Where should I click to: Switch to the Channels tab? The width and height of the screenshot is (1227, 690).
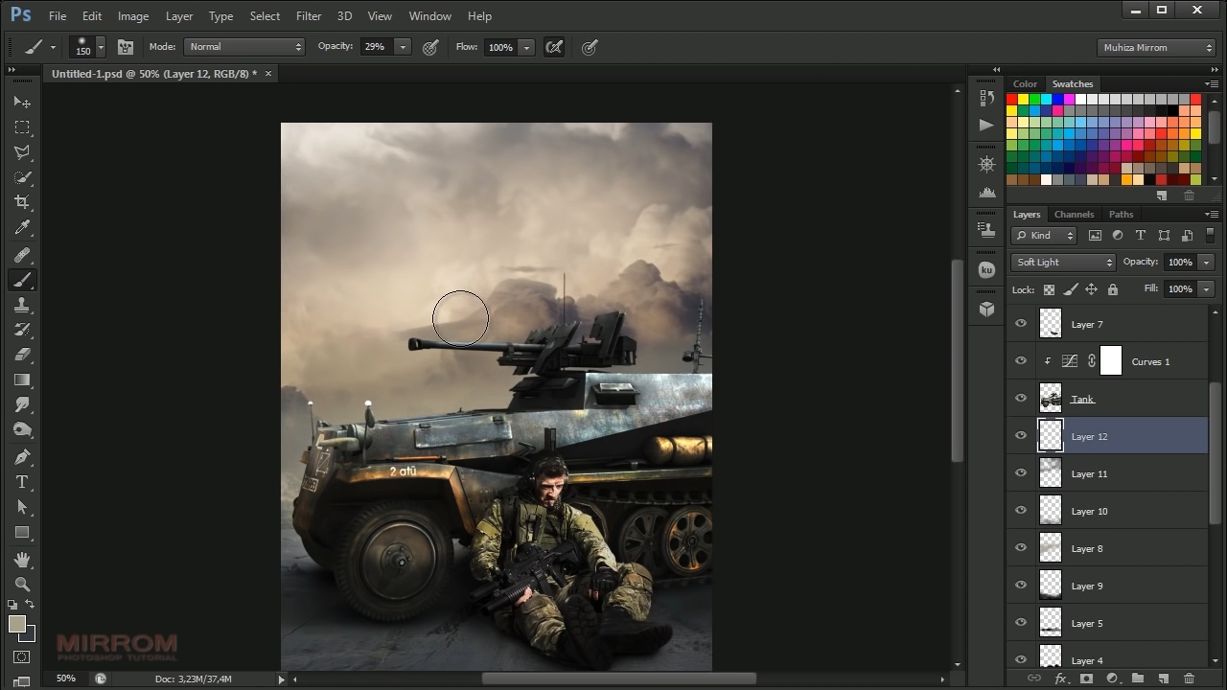pos(1074,215)
